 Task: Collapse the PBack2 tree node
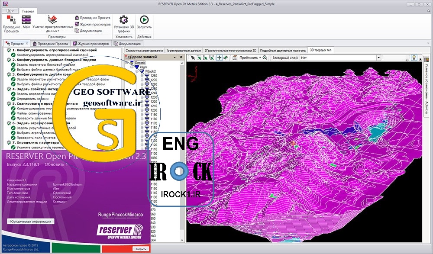click(137, 71)
